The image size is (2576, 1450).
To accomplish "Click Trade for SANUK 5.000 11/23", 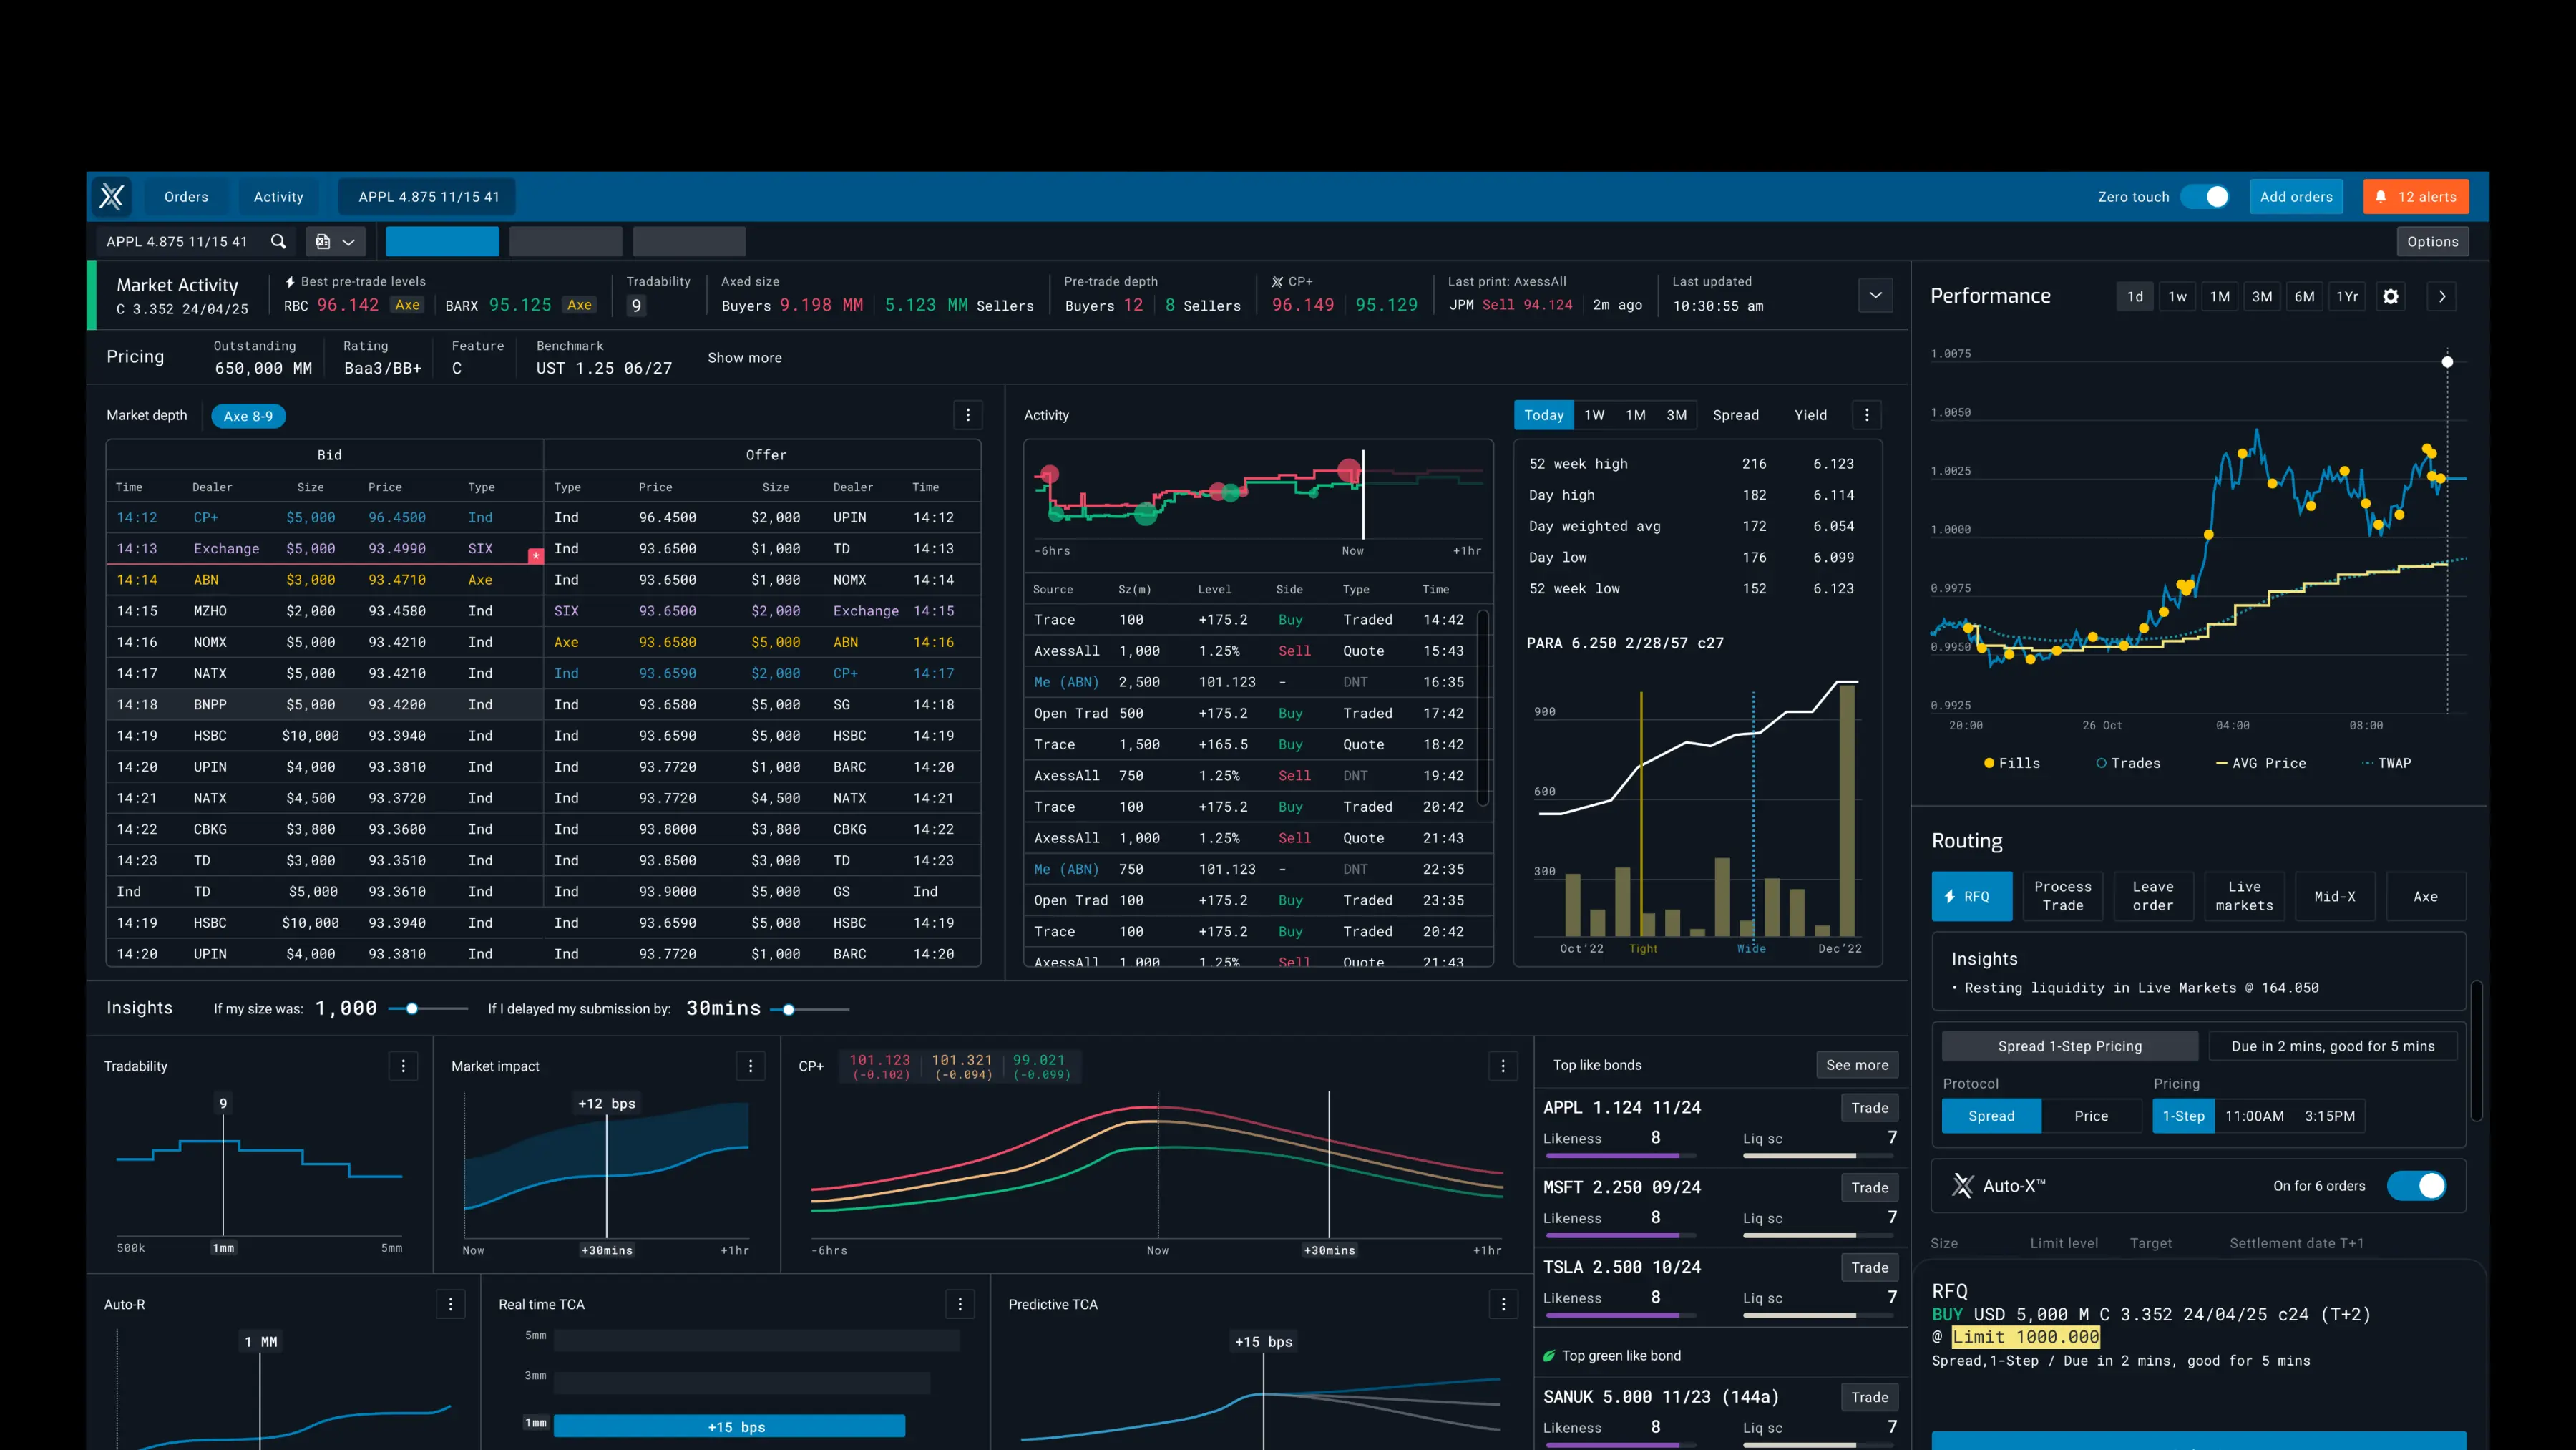I will click(x=1869, y=1397).
